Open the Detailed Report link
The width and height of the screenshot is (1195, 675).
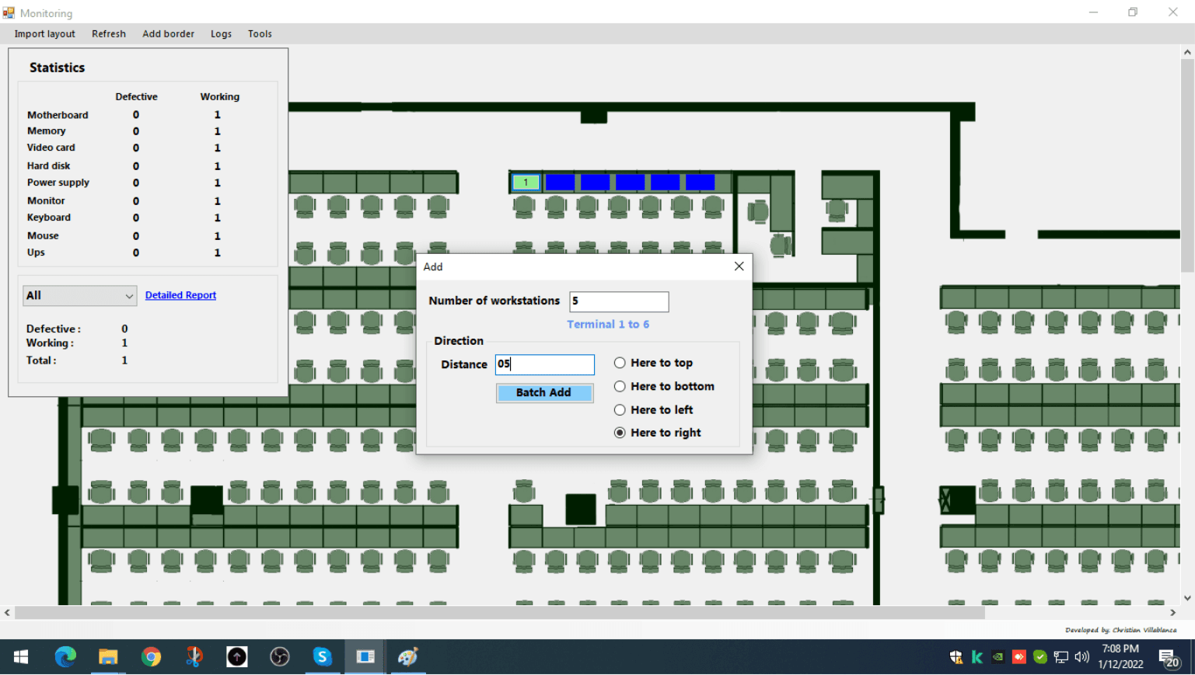point(180,295)
